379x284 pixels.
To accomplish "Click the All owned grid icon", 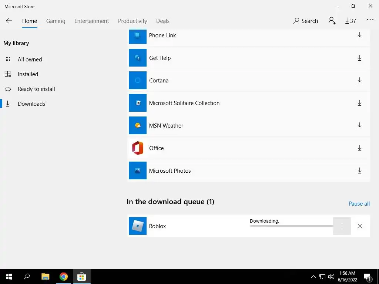I will coord(8,59).
